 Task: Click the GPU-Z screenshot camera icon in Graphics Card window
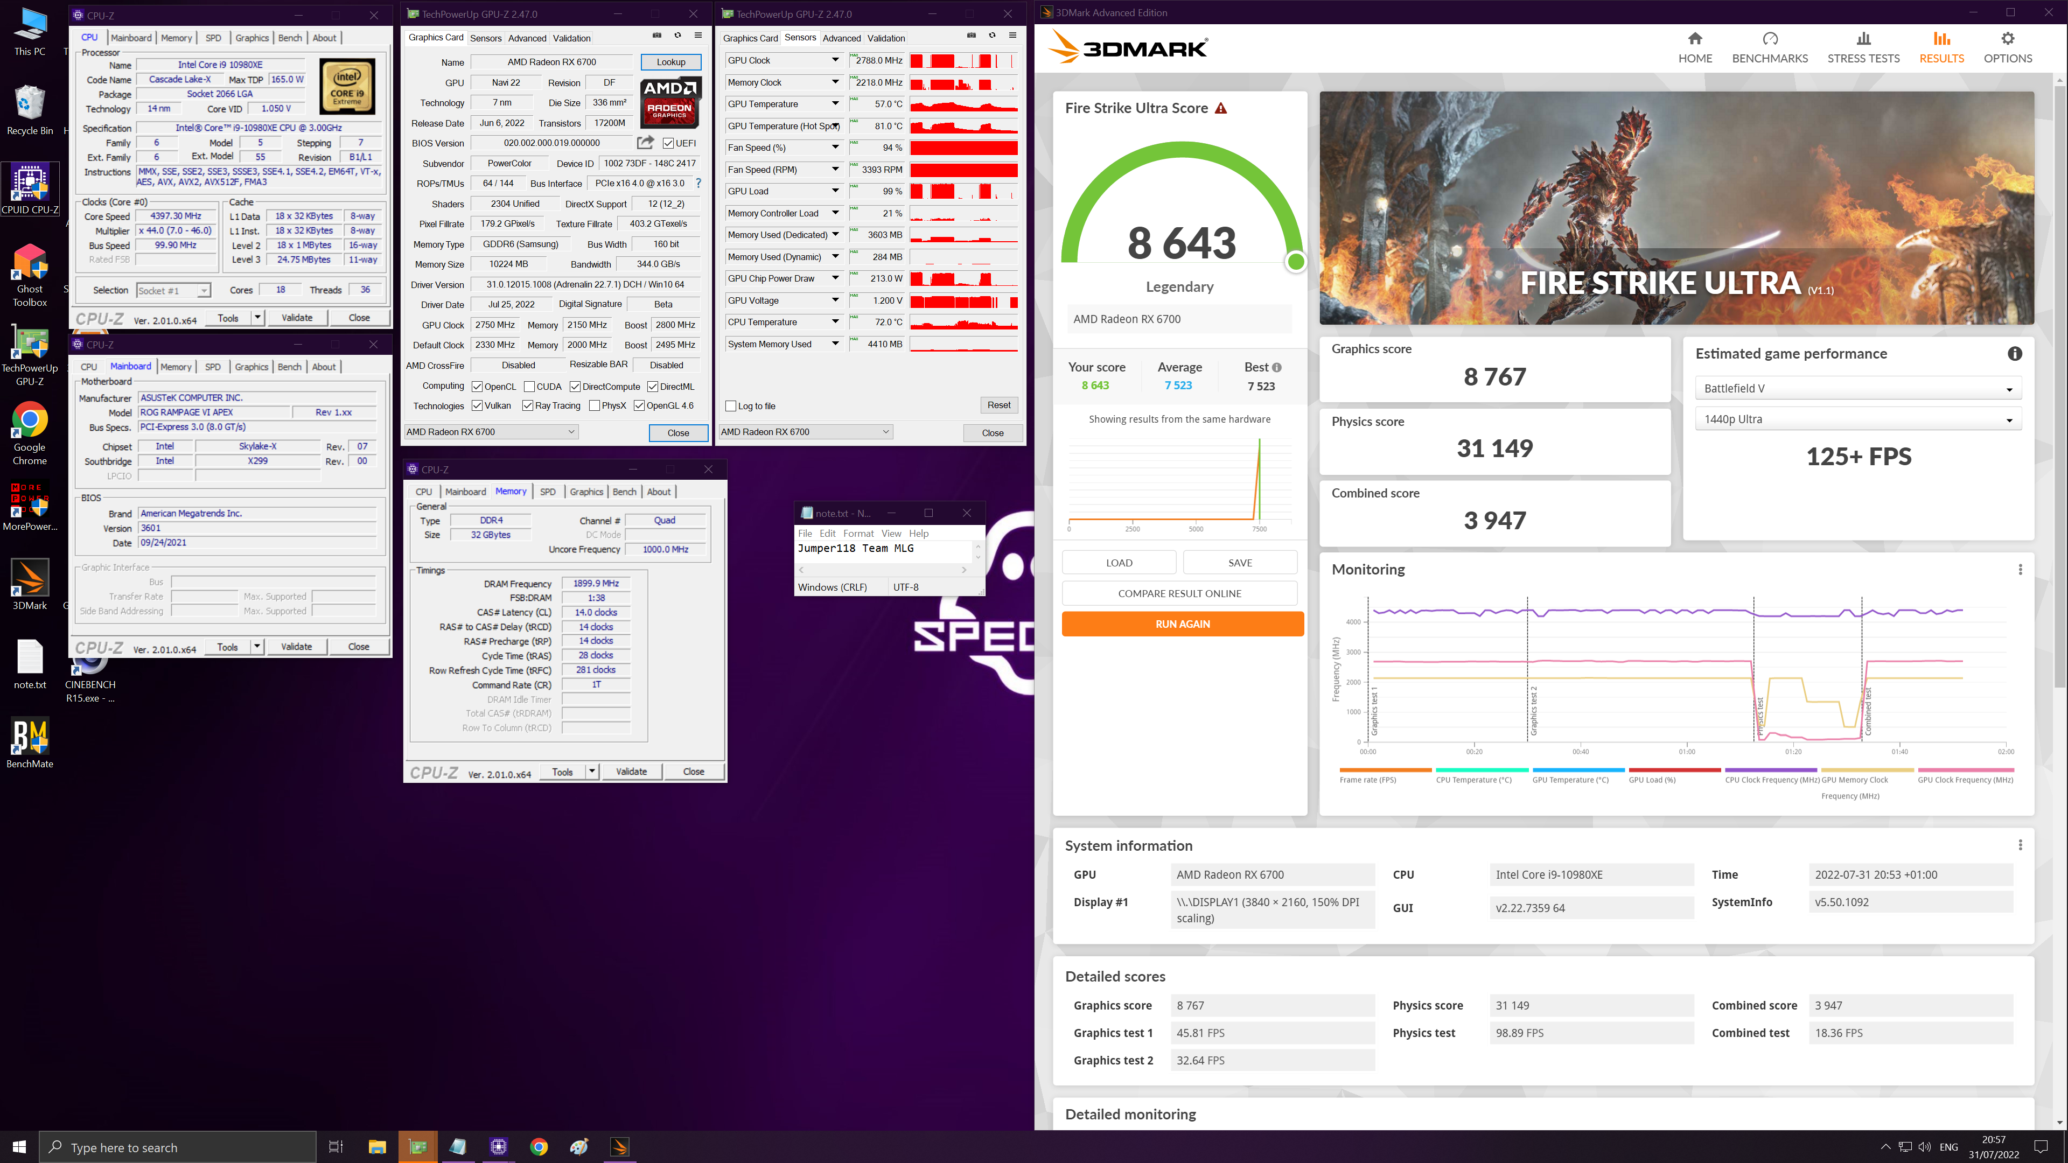click(x=656, y=36)
